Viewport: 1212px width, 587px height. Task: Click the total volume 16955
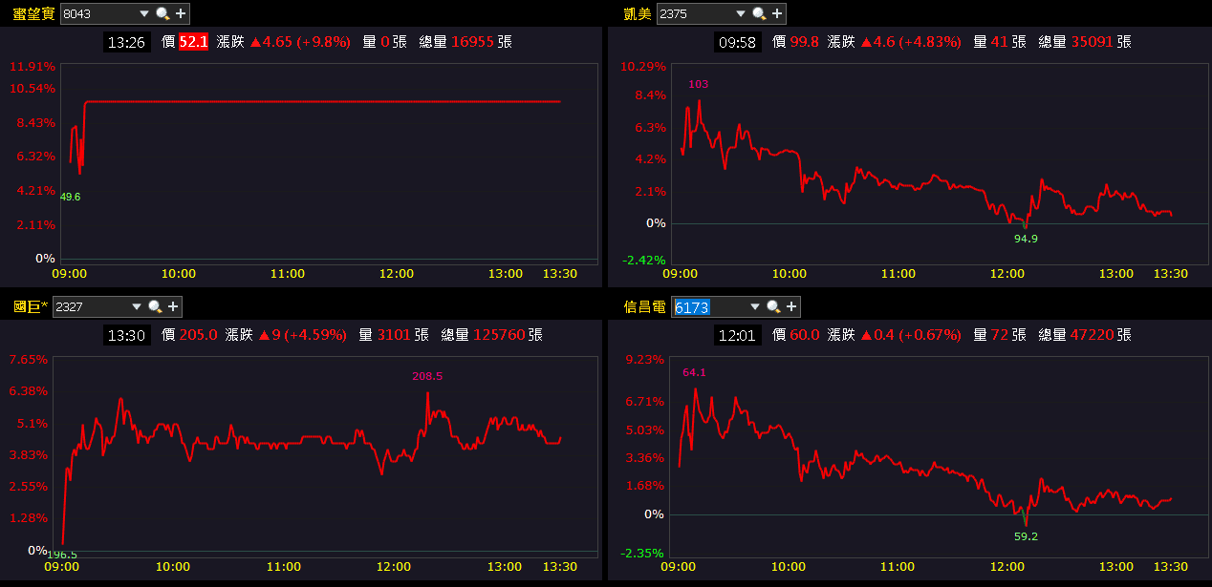pos(472,42)
